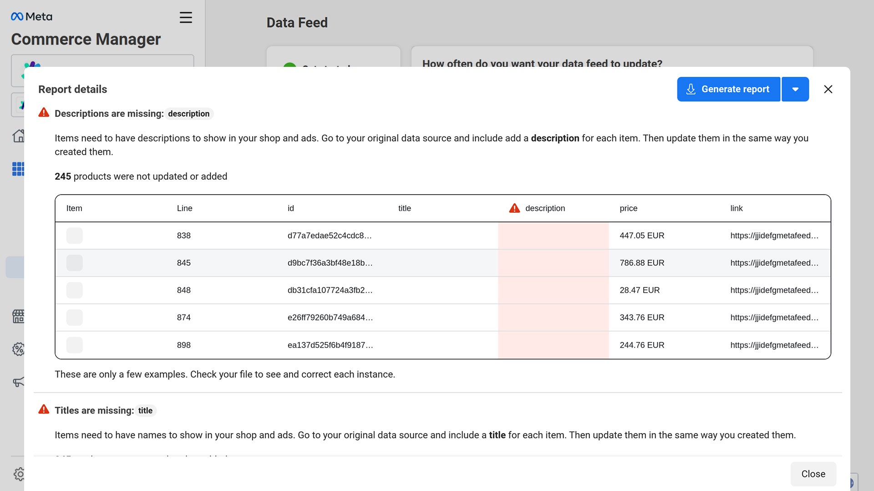Click the Data Feed page heading
Viewport: 874px width, 491px height.
pos(297,23)
